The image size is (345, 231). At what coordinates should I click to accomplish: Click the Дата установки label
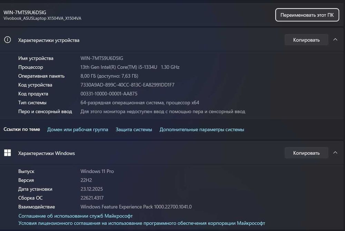click(x=35, y=189)
